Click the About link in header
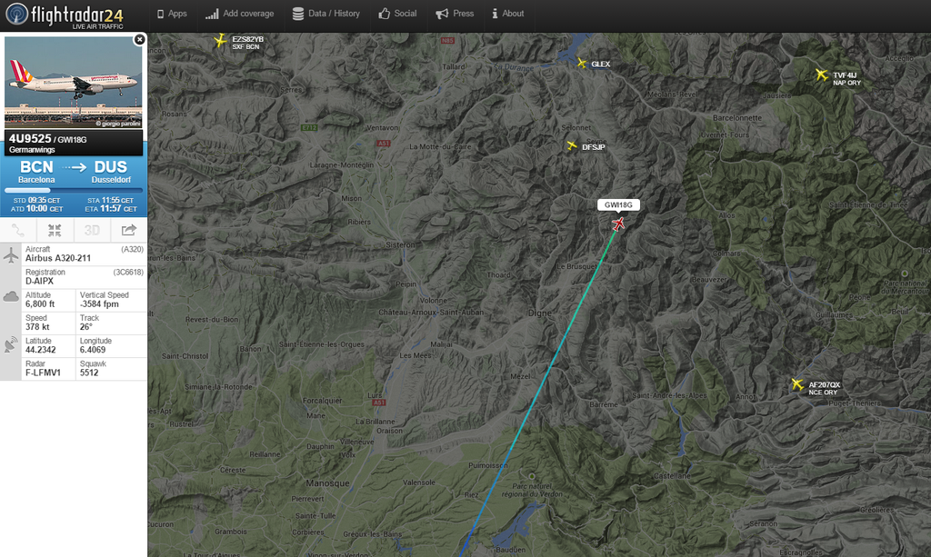931x557 pixels. click(507, 14)
